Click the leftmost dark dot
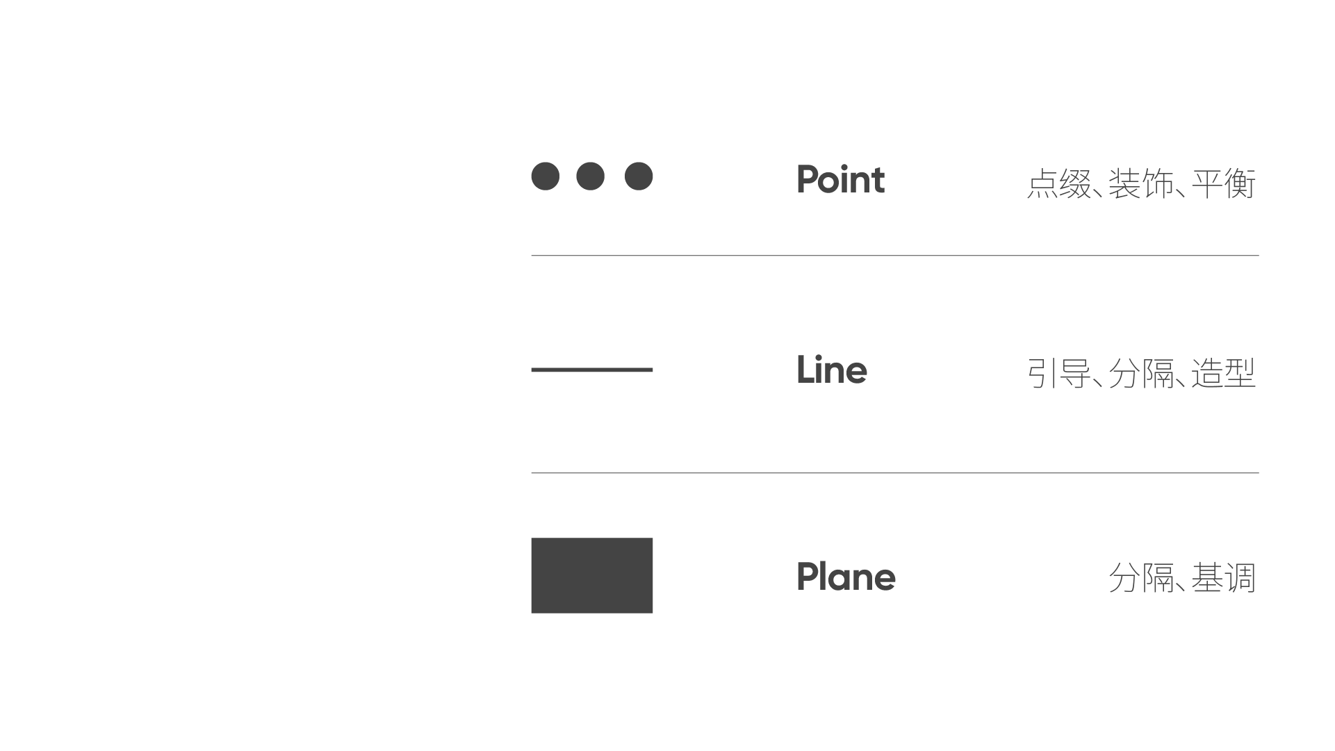The image size is (1335, 751). click(546, 176)
